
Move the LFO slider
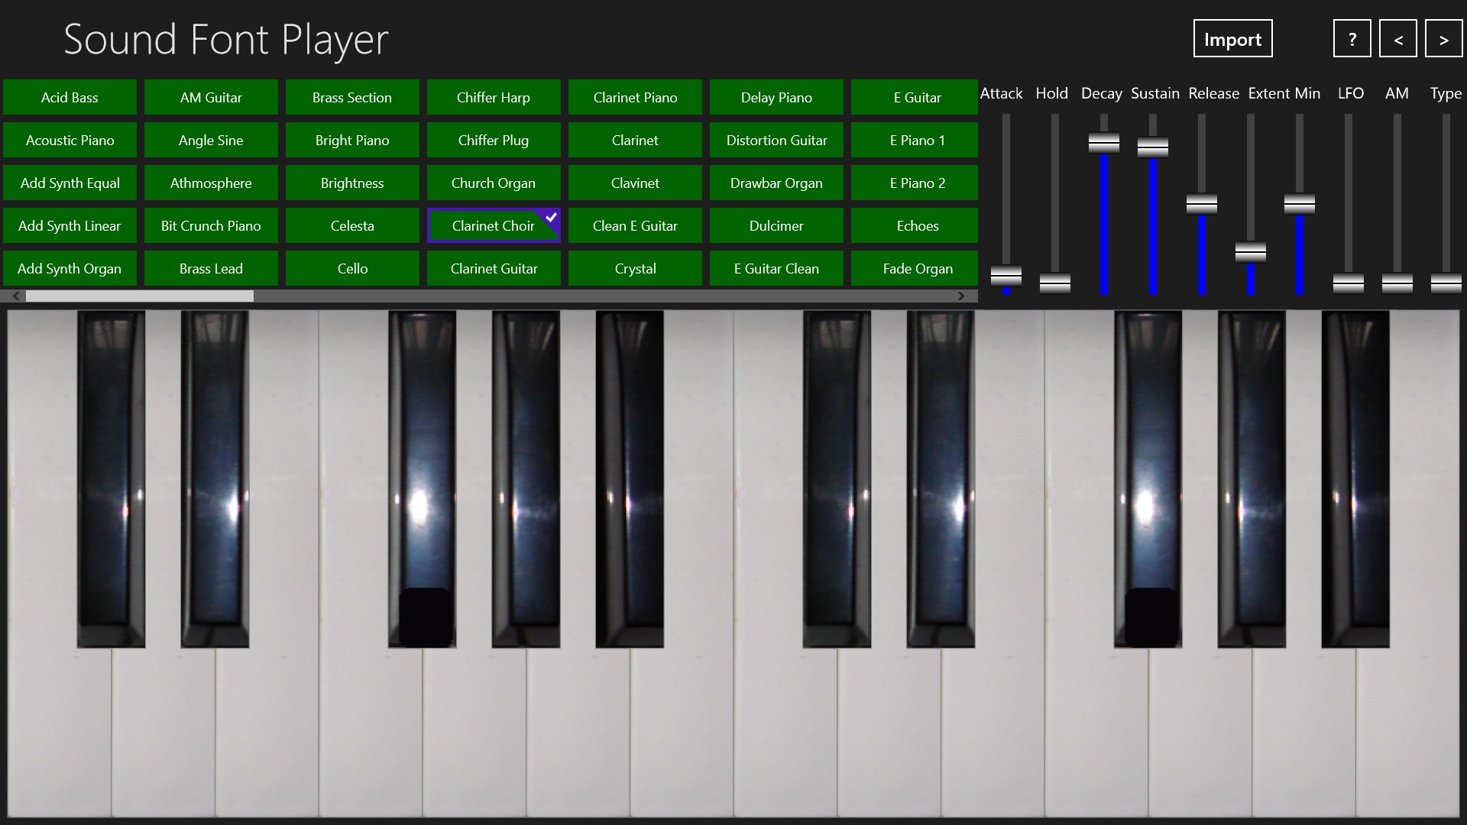coord(1348,281)
